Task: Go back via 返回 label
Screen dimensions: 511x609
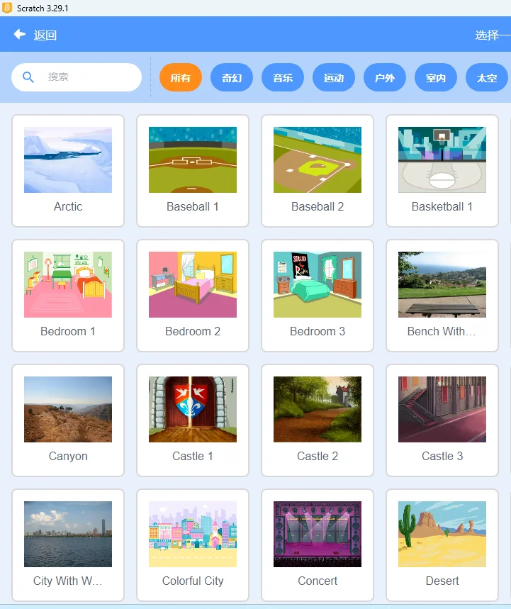Action: click(x=45, y=35)
